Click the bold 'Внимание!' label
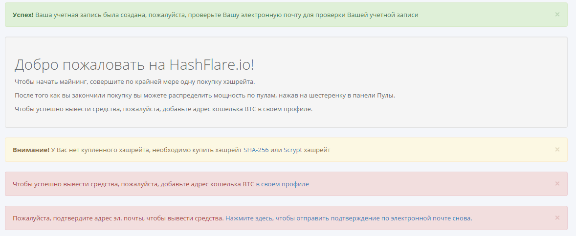Viewport: 576px width, 236px height. 31,150
